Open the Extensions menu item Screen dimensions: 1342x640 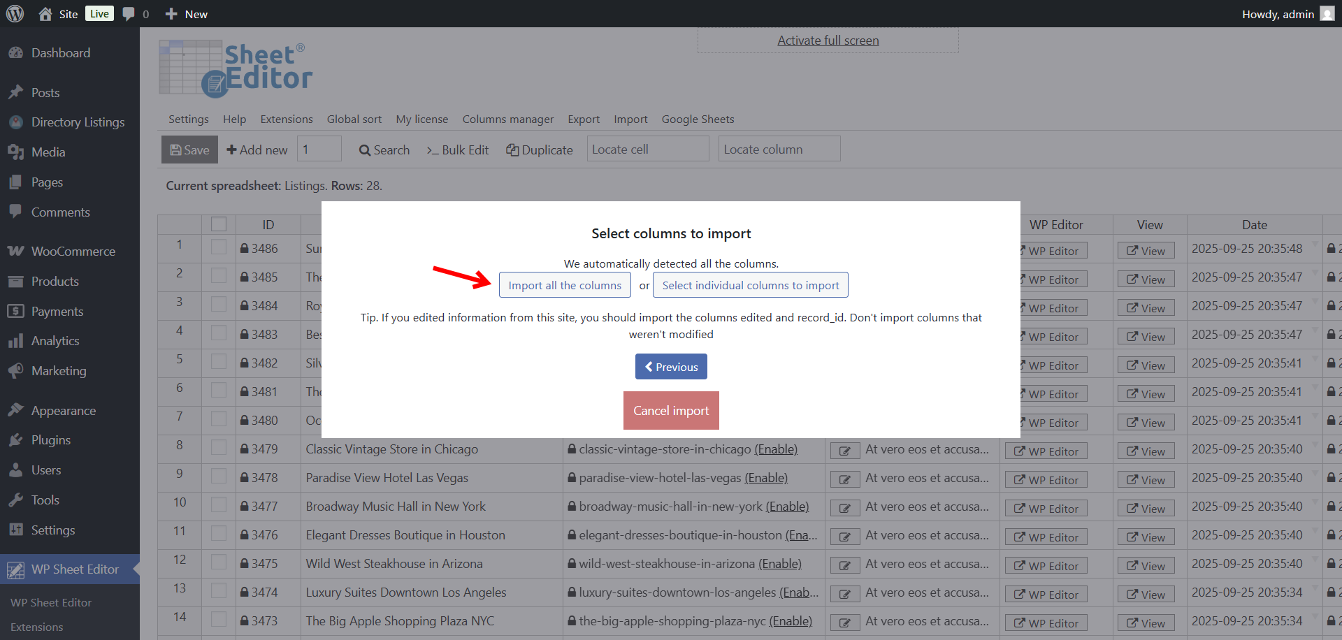pyautogui.click(x=287, y=119)
